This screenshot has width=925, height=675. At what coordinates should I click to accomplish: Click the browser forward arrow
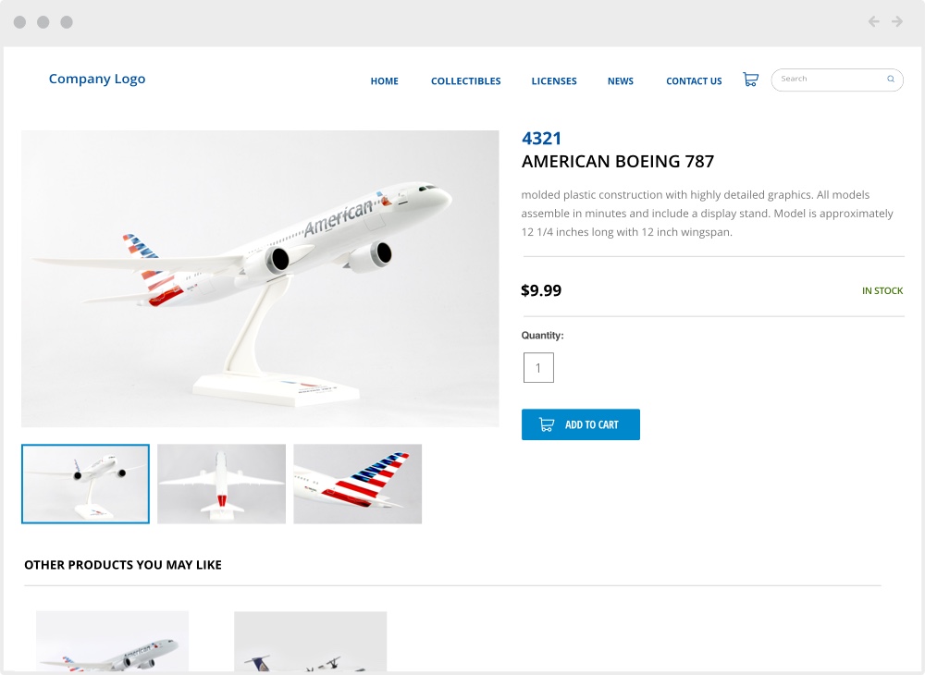[x=897, y=21]
